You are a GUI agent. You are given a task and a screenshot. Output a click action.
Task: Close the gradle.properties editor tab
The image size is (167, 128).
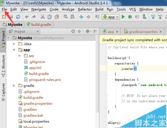[x=161, y=32]
